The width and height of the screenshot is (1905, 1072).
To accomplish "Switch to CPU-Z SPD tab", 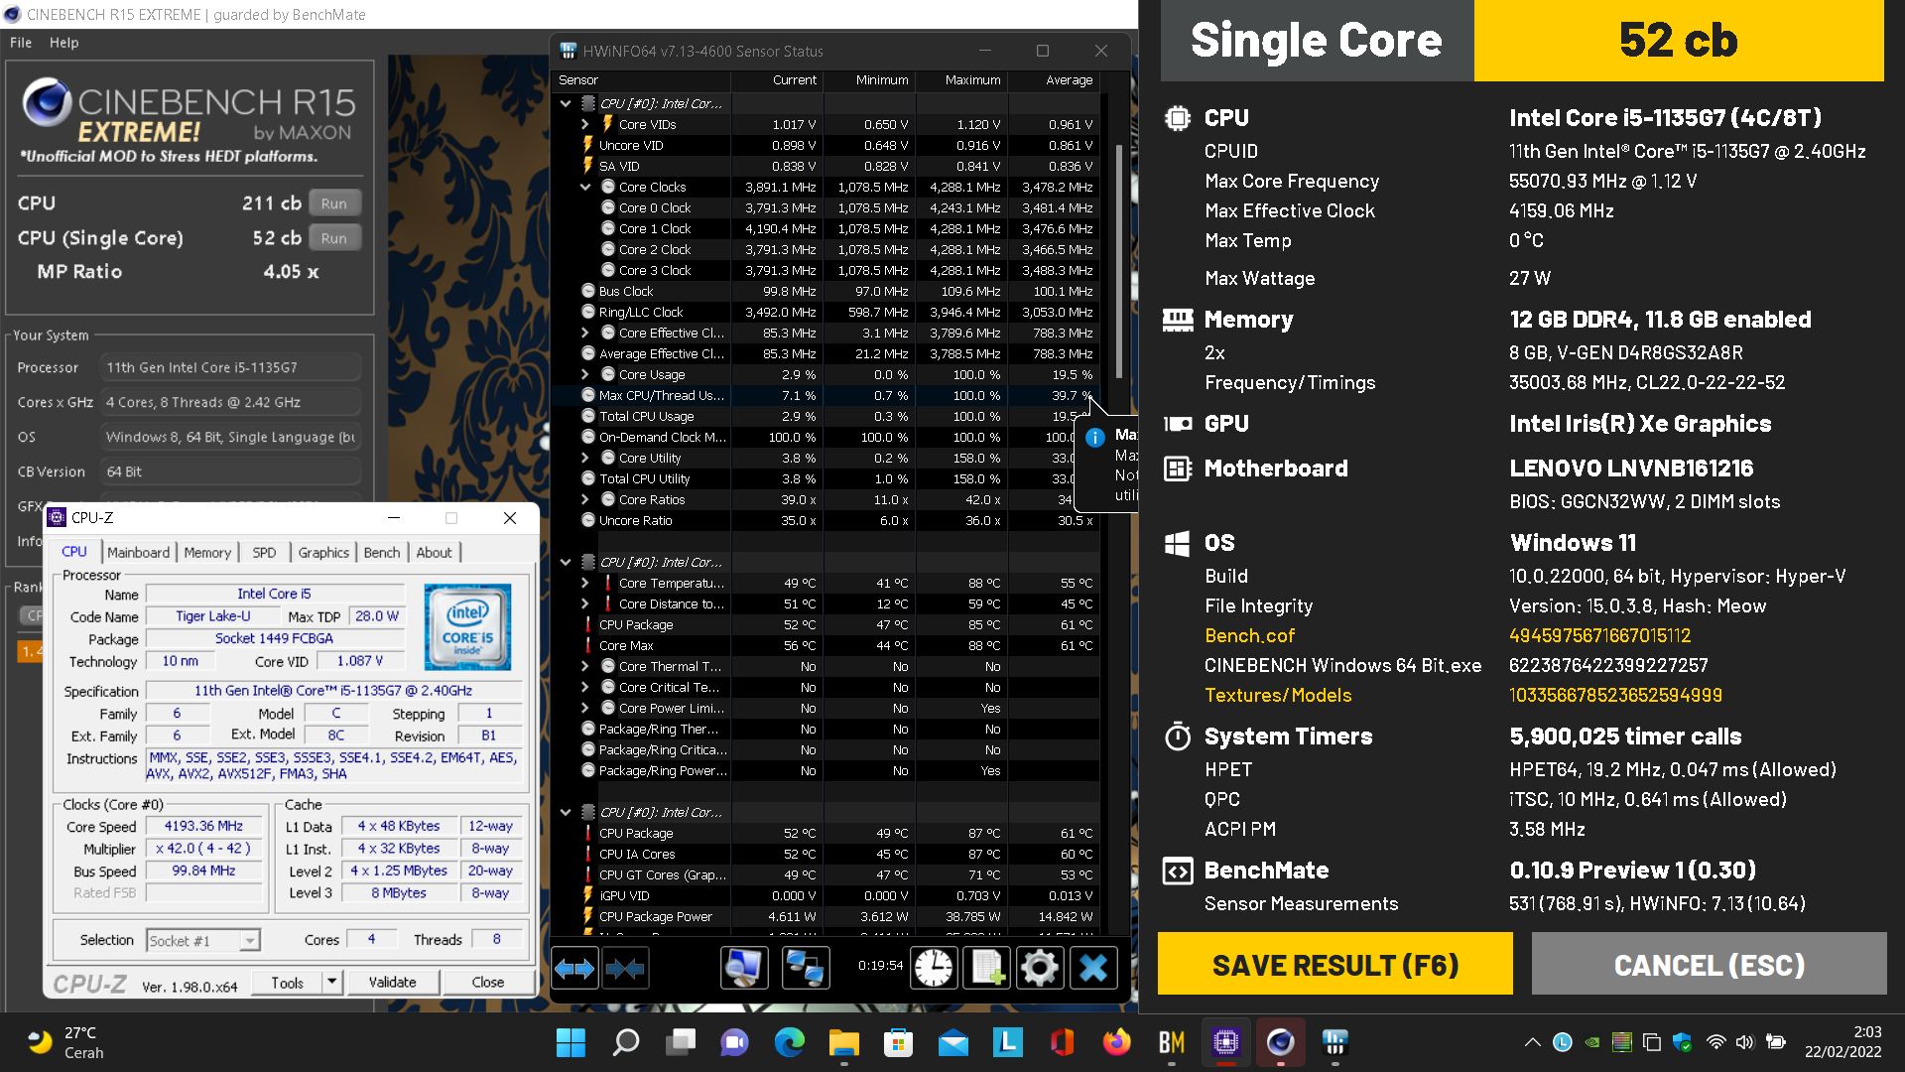I will (264, 552).
